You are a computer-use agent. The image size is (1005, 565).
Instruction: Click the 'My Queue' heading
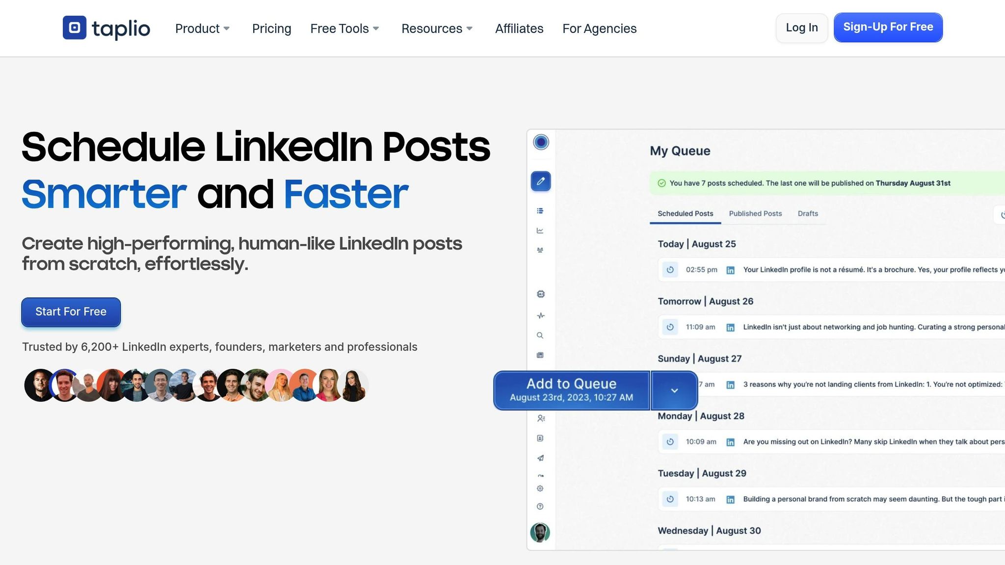[x=680, y=151]
